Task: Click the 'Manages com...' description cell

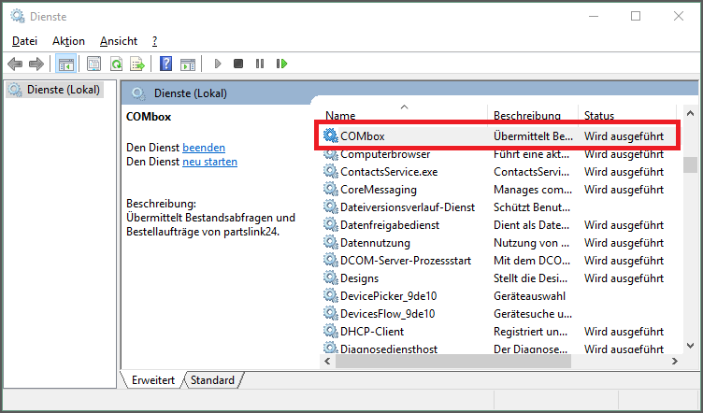Action: (x=533, y=190)
